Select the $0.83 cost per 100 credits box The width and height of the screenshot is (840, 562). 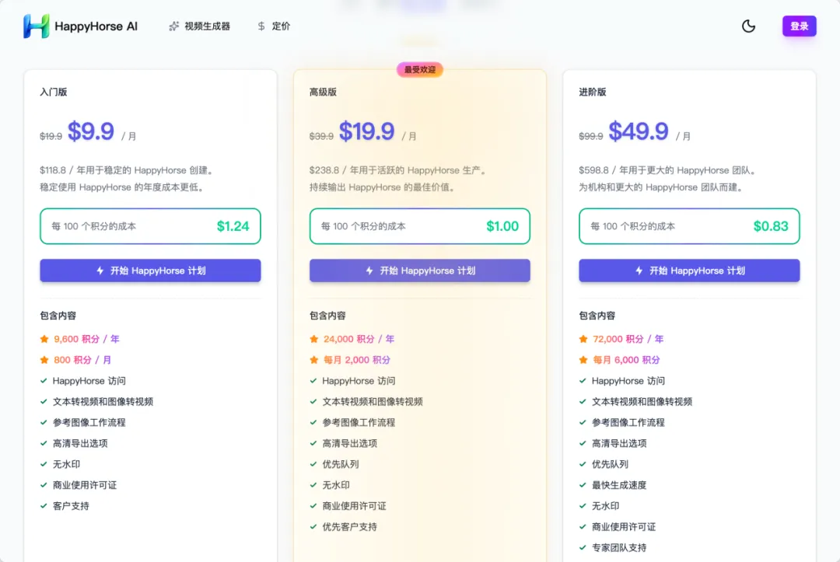[689, 226]
